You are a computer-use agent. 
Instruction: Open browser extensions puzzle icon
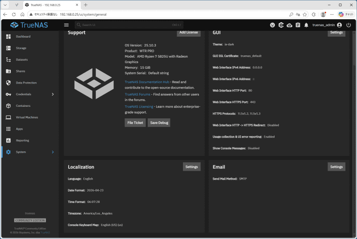point(314,14)
